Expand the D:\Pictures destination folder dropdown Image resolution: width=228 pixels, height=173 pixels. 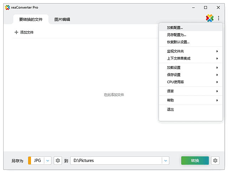point(165,161)
